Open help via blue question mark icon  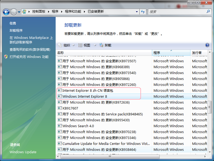click(x=207, y=45)
